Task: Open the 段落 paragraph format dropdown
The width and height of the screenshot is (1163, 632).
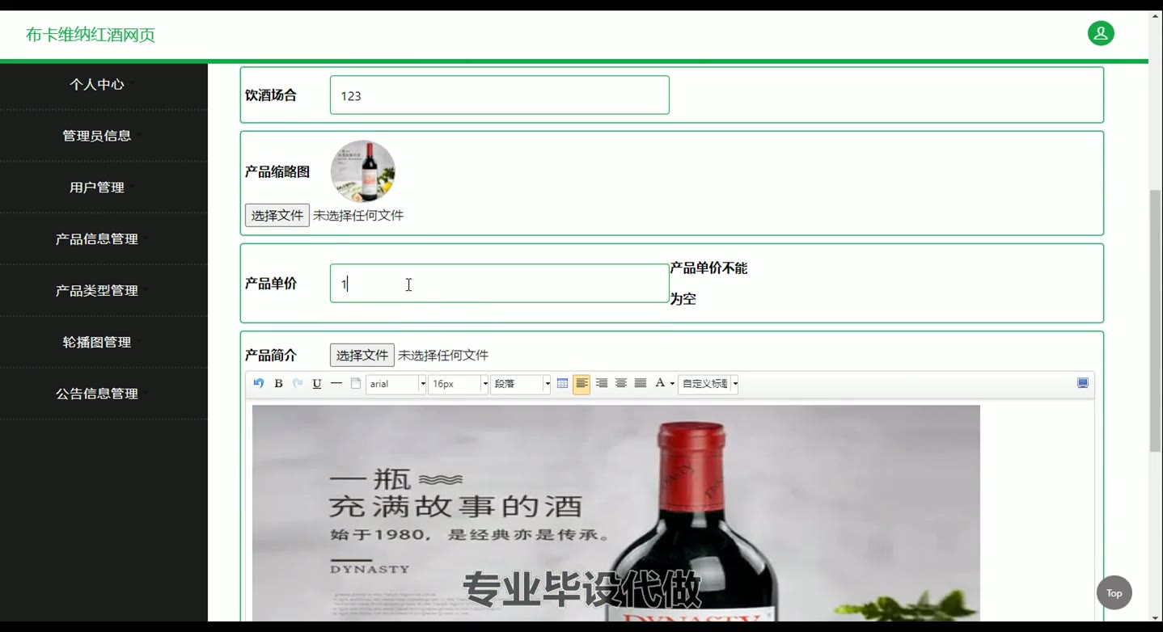Action: [521, 384]
